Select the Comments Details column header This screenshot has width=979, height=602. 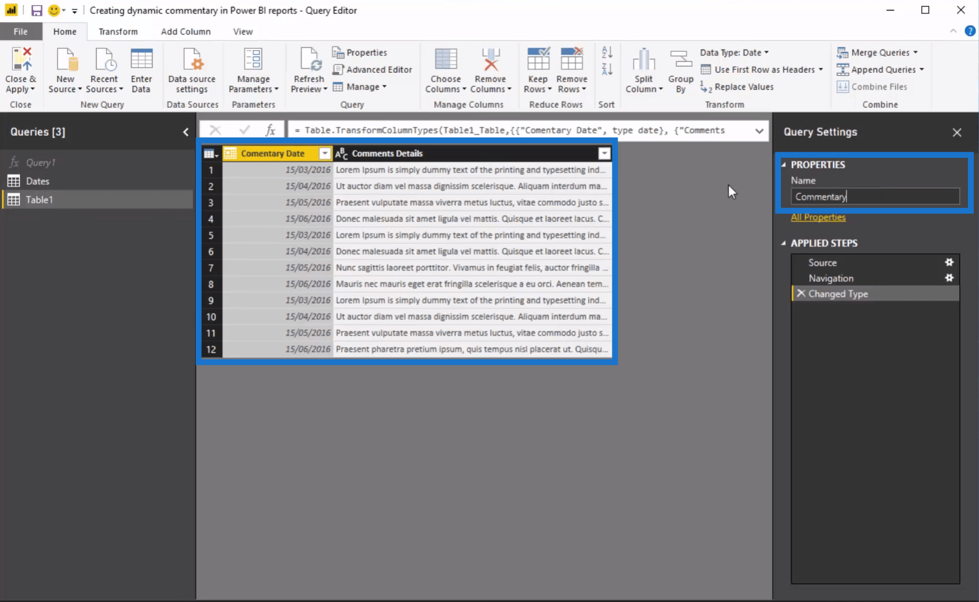473,154
